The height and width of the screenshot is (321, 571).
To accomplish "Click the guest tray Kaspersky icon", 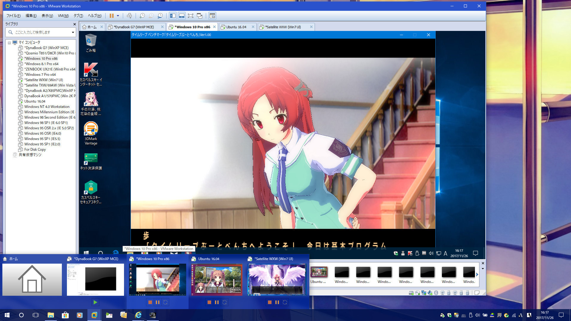I will pyautogui.click(x=410, y=253).
